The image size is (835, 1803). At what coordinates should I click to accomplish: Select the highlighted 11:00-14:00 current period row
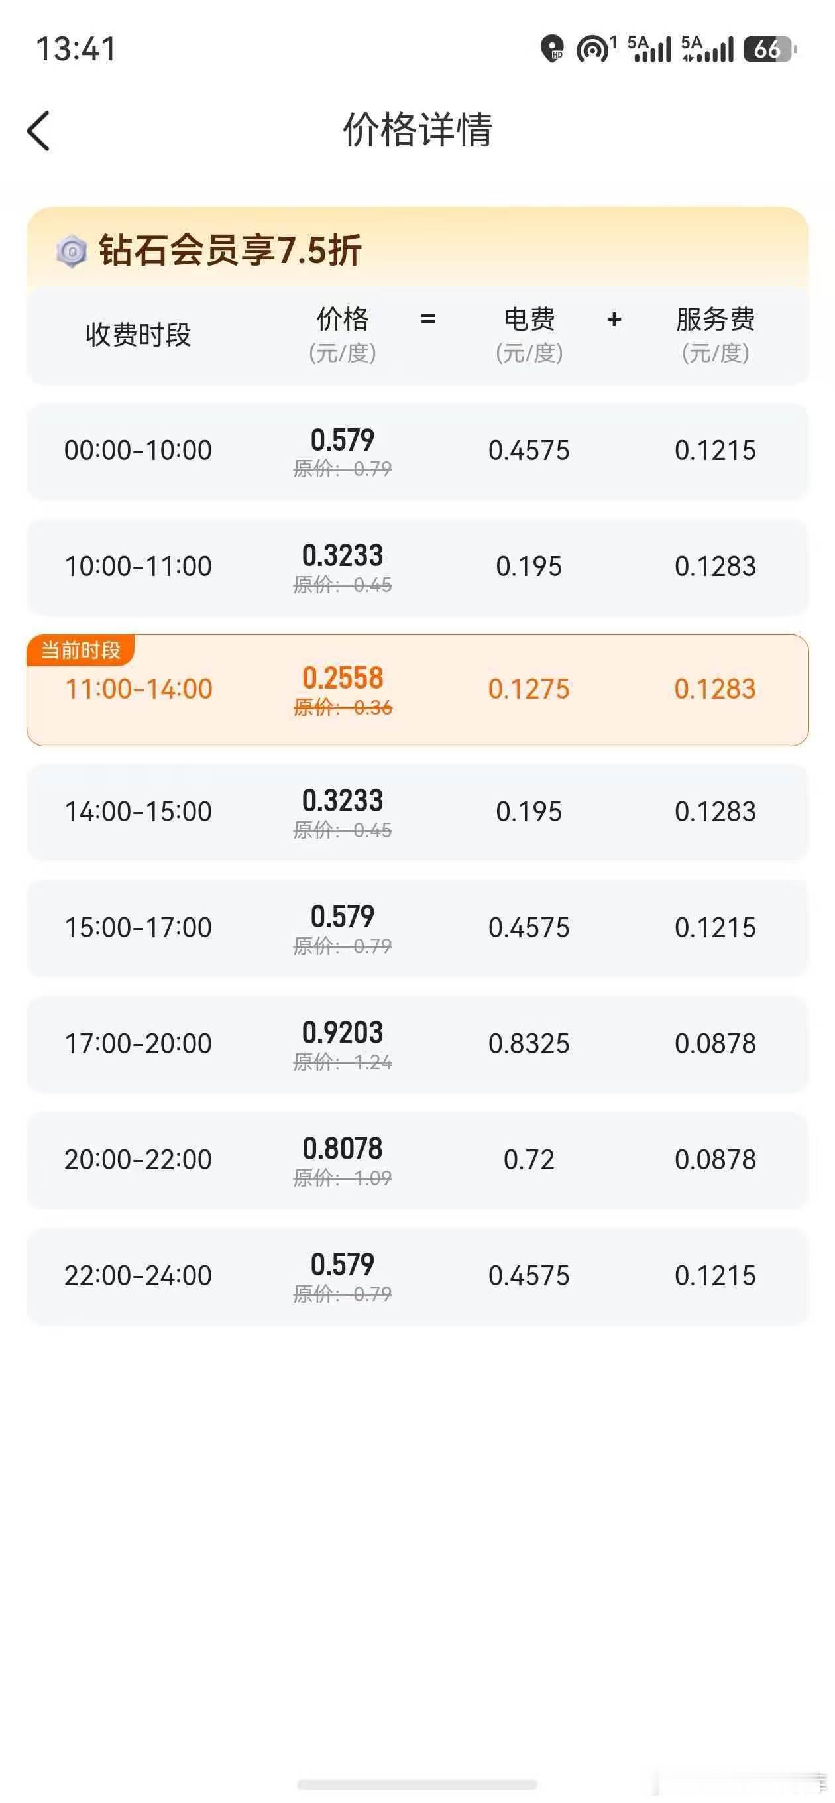(x=418, y=690)
